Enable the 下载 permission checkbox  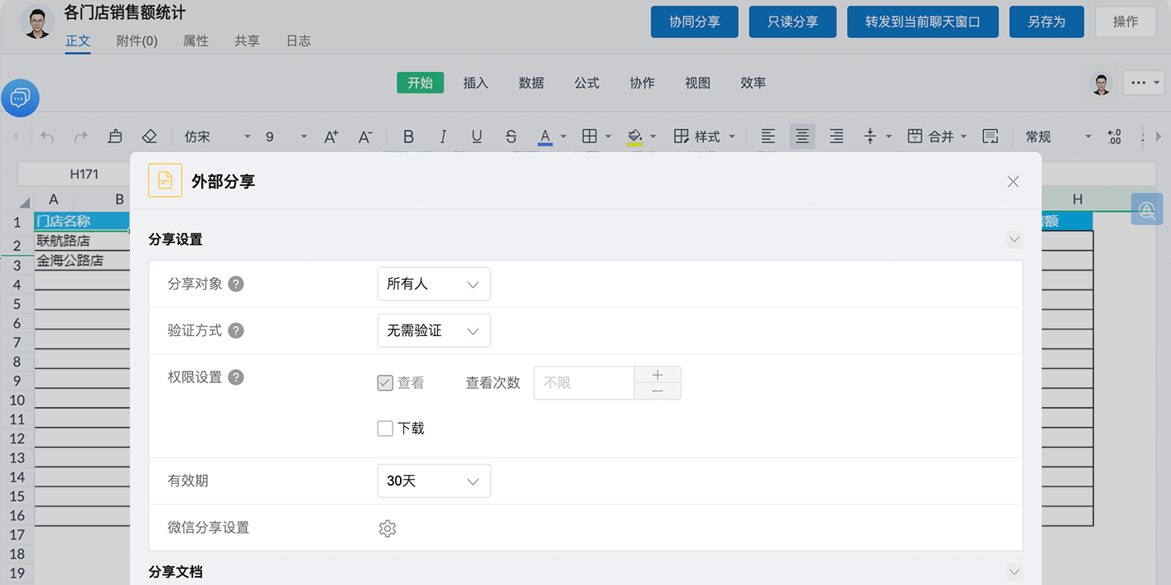tap(385, 429)
